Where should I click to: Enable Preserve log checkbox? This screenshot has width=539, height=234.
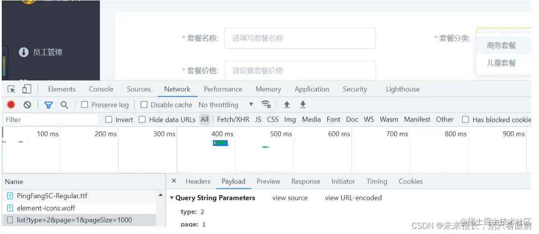pyautogui.click(x=84, y=105)
